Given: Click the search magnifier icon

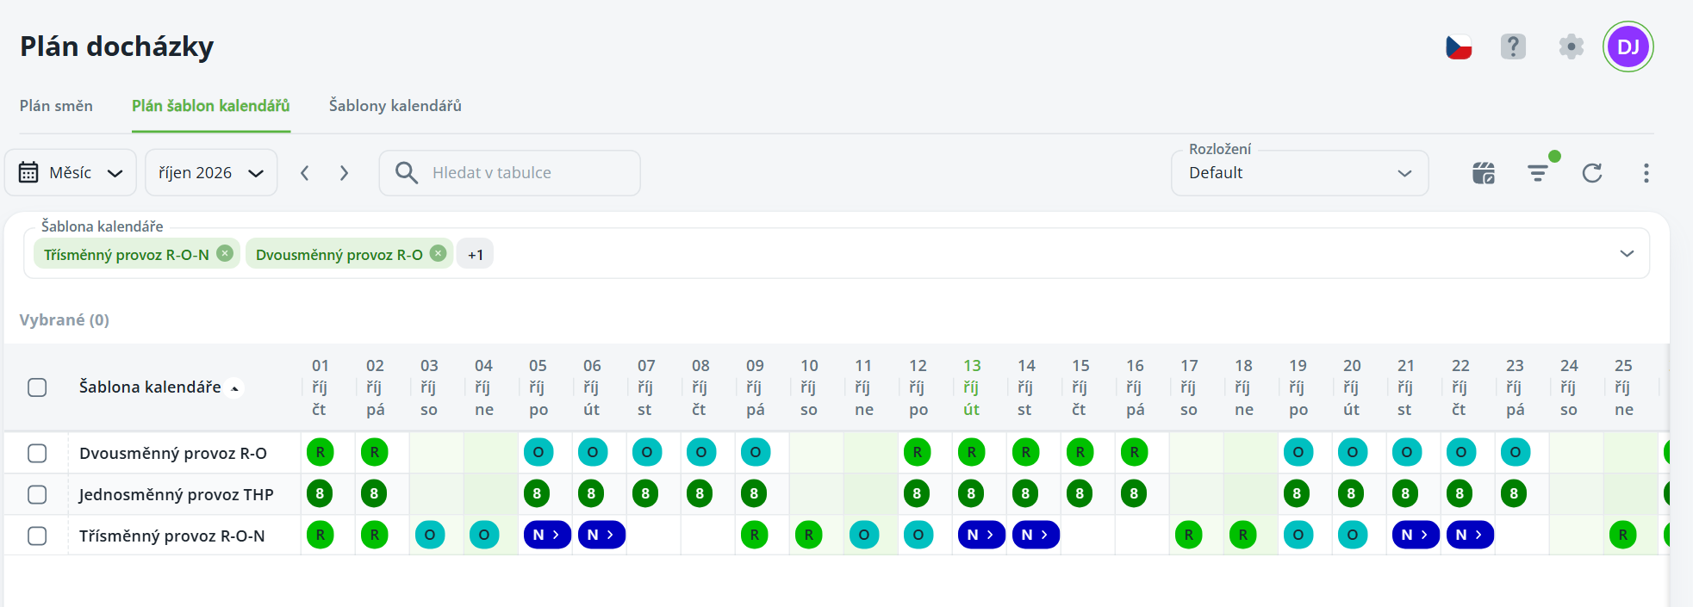Looking at the screenshot, I should pos(407,172).
